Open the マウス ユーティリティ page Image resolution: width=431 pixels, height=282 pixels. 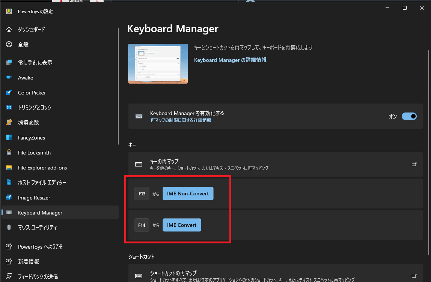coord(60,227)
